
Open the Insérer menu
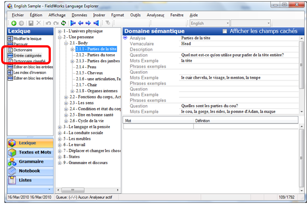(x=99, y=15)
